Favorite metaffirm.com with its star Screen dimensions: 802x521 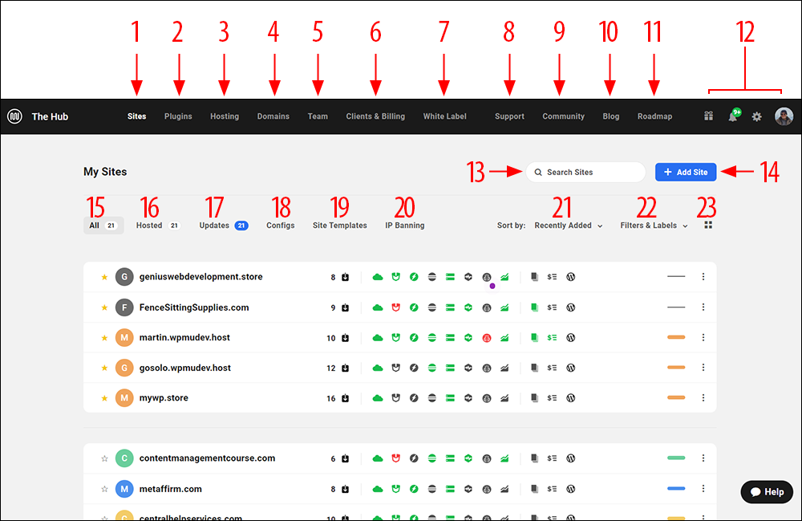coord(104,489)
